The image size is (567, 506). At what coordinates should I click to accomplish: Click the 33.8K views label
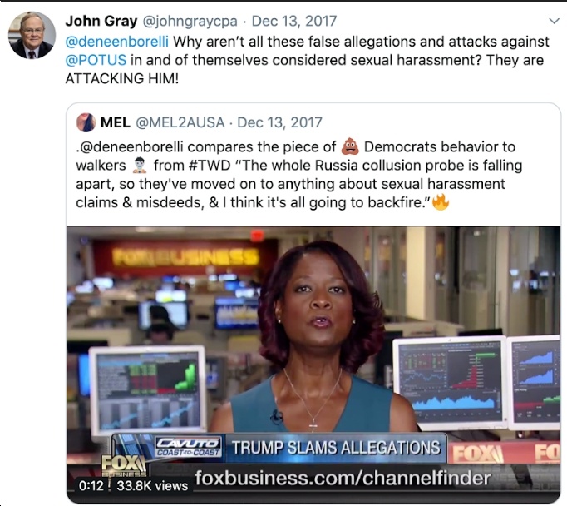point(152,485)
